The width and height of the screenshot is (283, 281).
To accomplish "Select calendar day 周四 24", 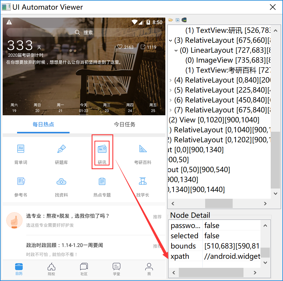I will coord(130,108).
